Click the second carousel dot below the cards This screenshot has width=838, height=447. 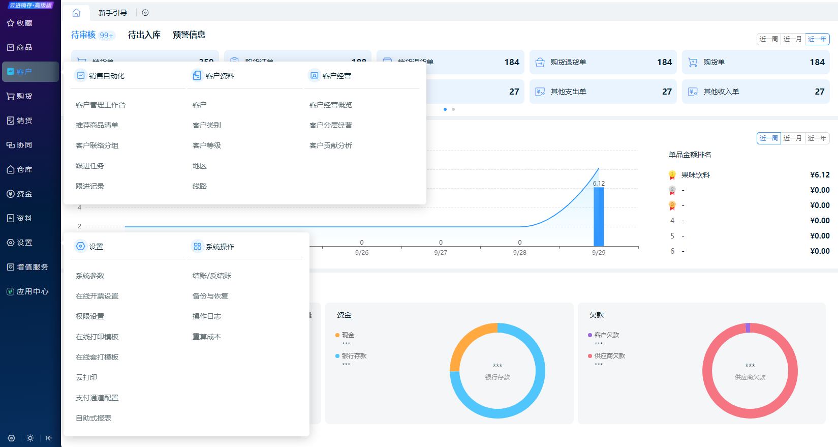[x=453, y=109]
